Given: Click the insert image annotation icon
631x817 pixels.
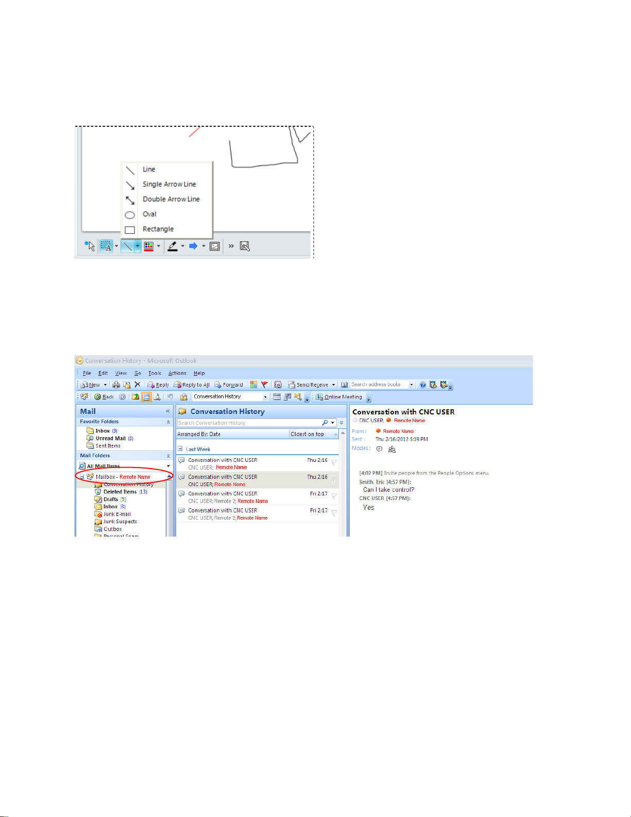Looking at the screenshot, I should coord(215,246).
